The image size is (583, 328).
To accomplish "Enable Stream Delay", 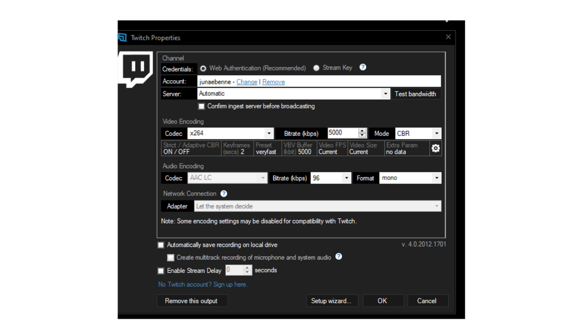I will (161, 271).
